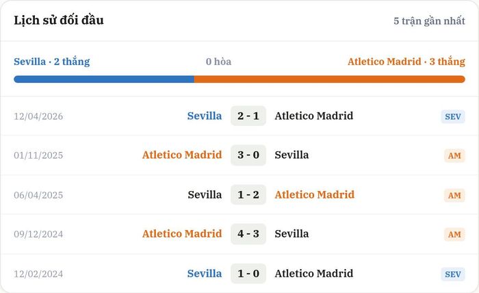Screen dimensions: 479x293
Task: Select the 4 - 3 score result
Action: [248, 233]
